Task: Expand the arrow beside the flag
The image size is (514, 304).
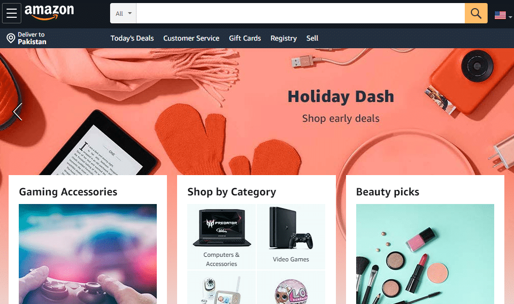Action: pos(510,17)
